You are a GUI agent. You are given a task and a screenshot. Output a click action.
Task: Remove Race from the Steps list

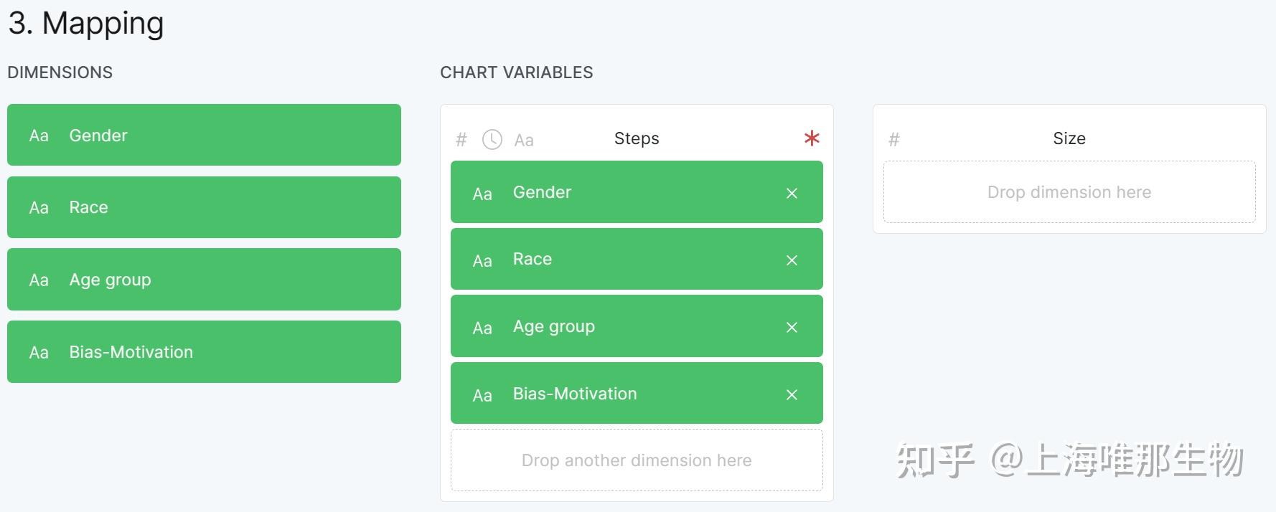click(x=792, y=260)
